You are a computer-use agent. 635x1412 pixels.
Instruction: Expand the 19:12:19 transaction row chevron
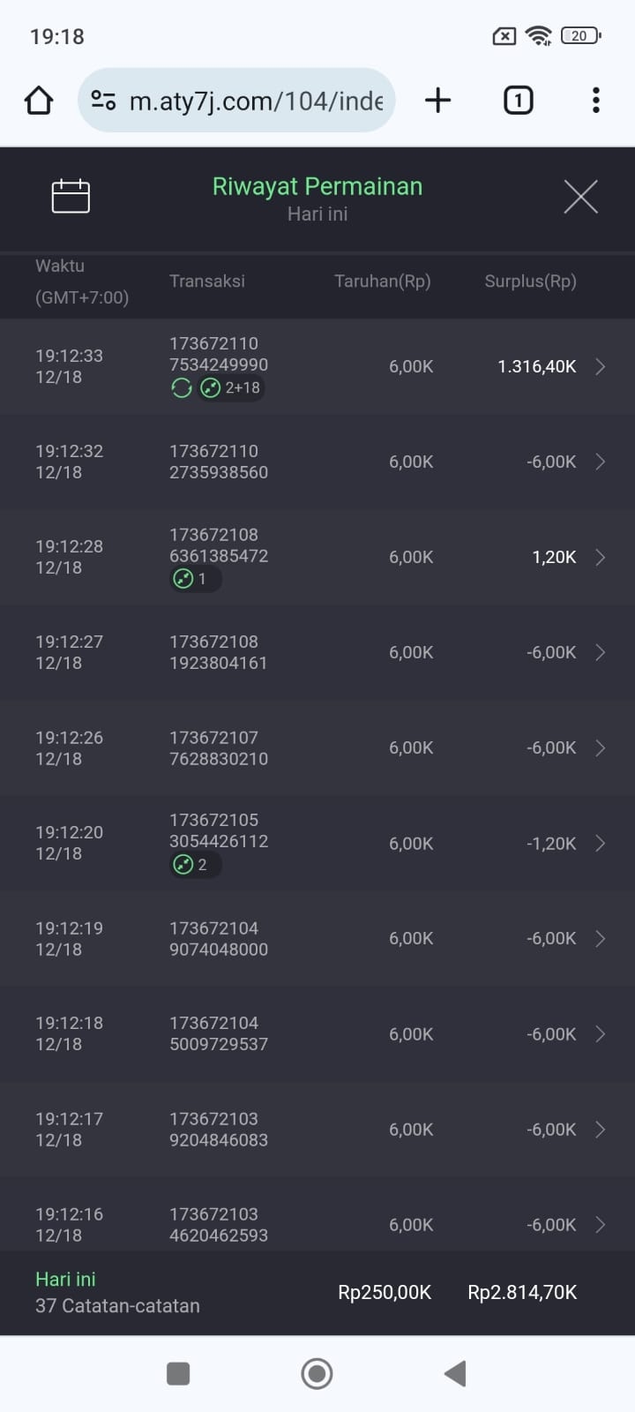pos(600,939)
